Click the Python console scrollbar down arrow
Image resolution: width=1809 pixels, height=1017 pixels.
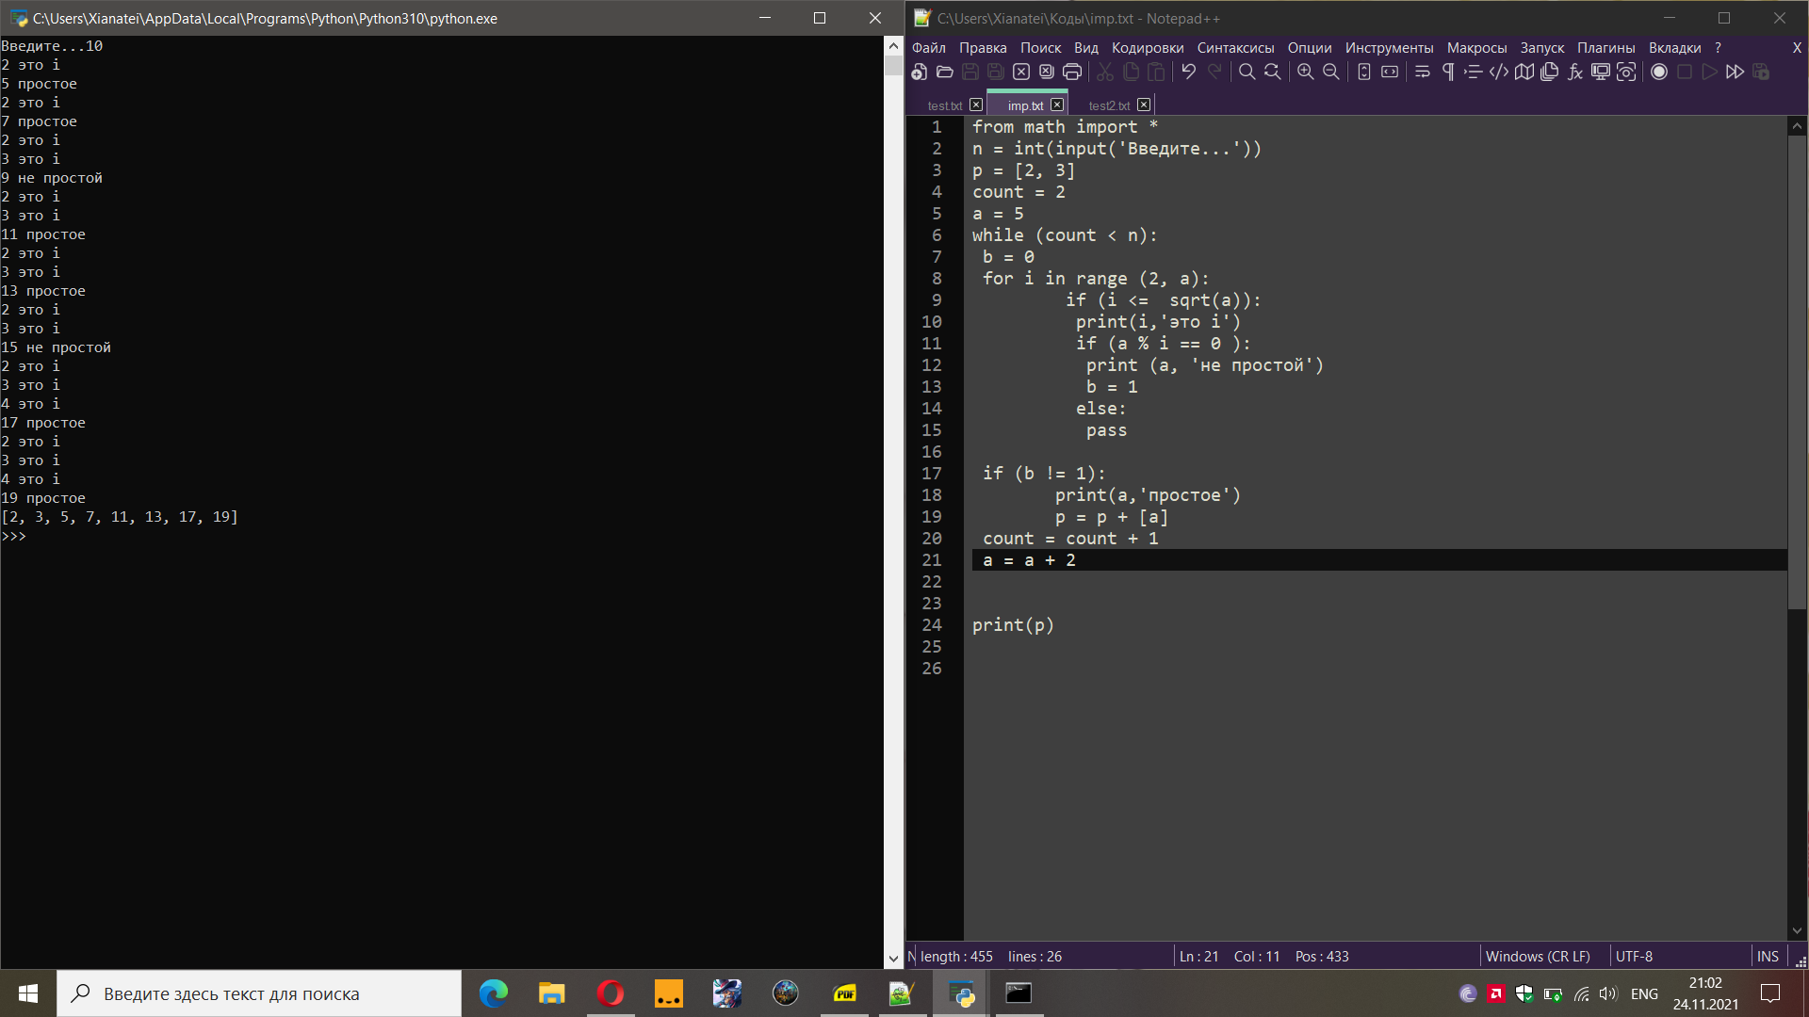coord(893,959)
